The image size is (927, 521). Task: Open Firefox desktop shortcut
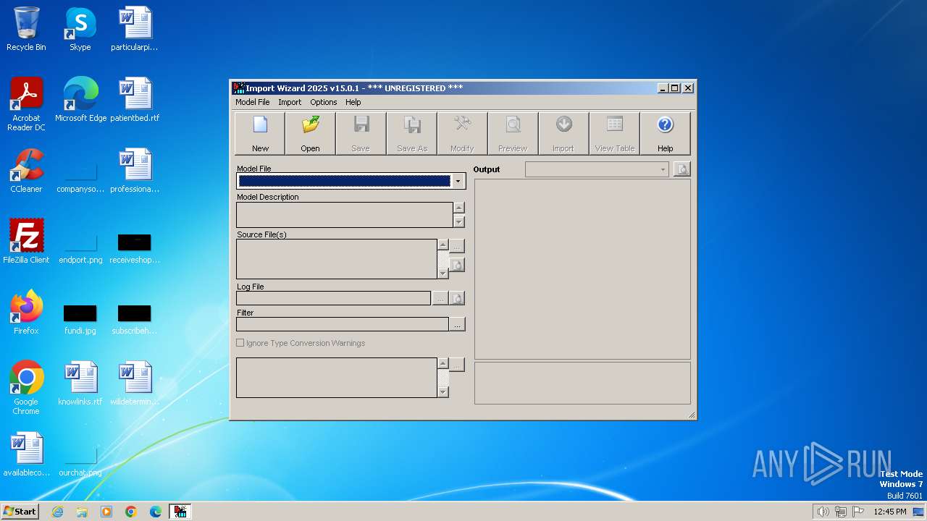(26, 313)
